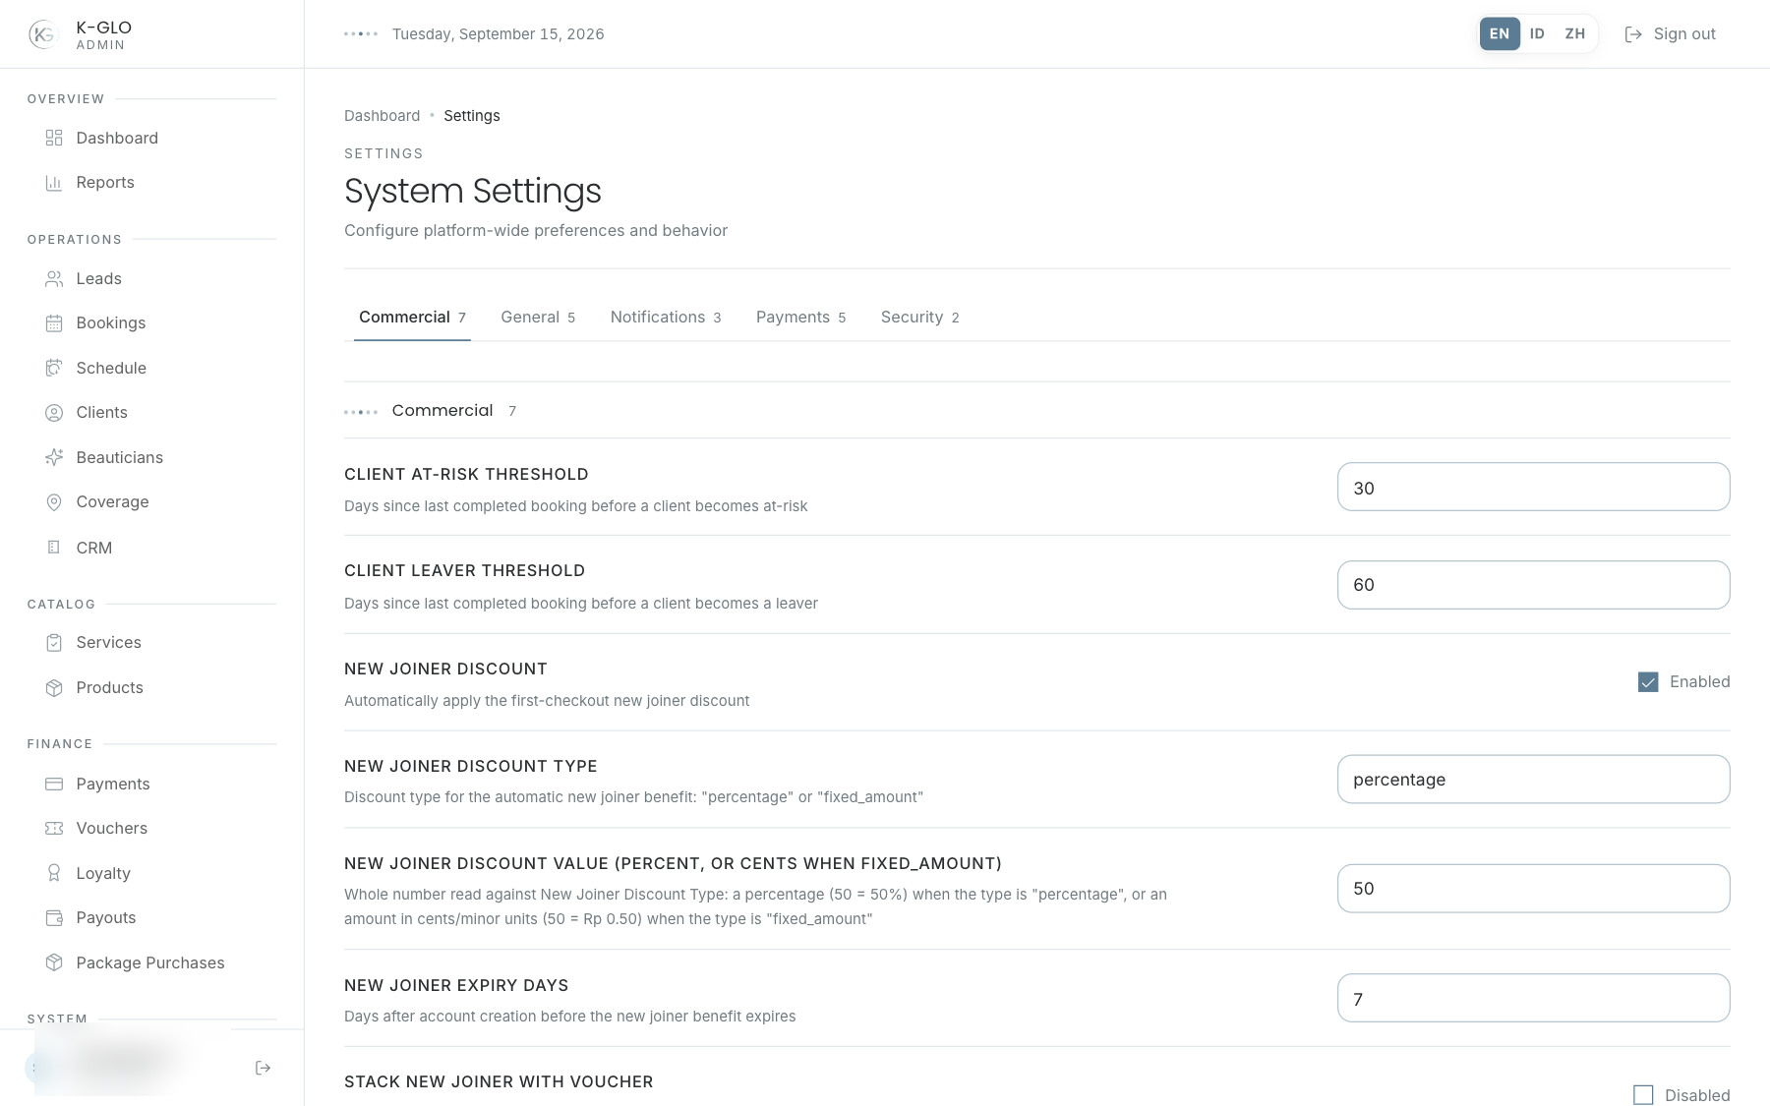1770x1106 pixels.
Task: Open Vouchers ticket icon
Action: click(54, 829)
